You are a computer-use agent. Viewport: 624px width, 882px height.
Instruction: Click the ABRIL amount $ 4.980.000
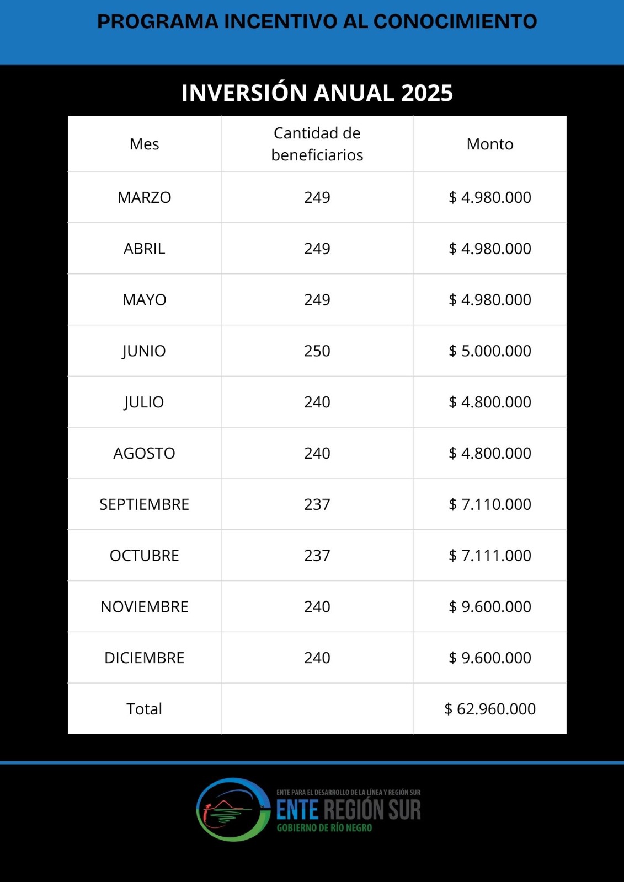(489, 249)
